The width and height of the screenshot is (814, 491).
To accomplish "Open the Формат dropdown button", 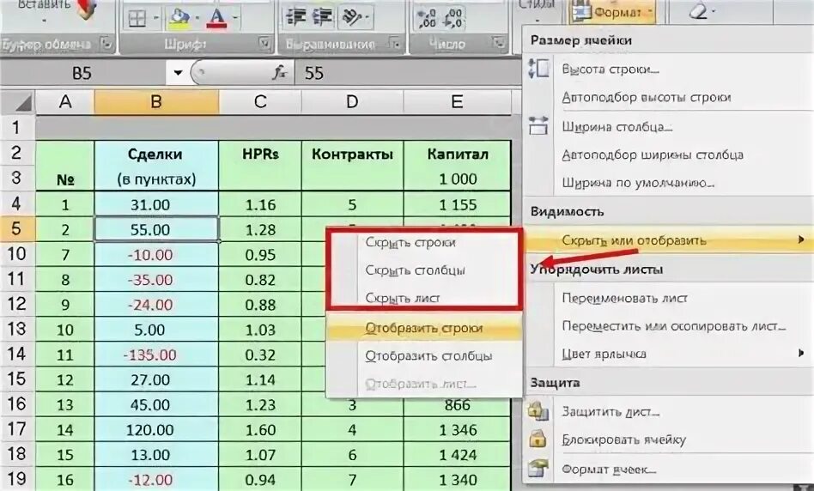I will [x=613, y=11].
